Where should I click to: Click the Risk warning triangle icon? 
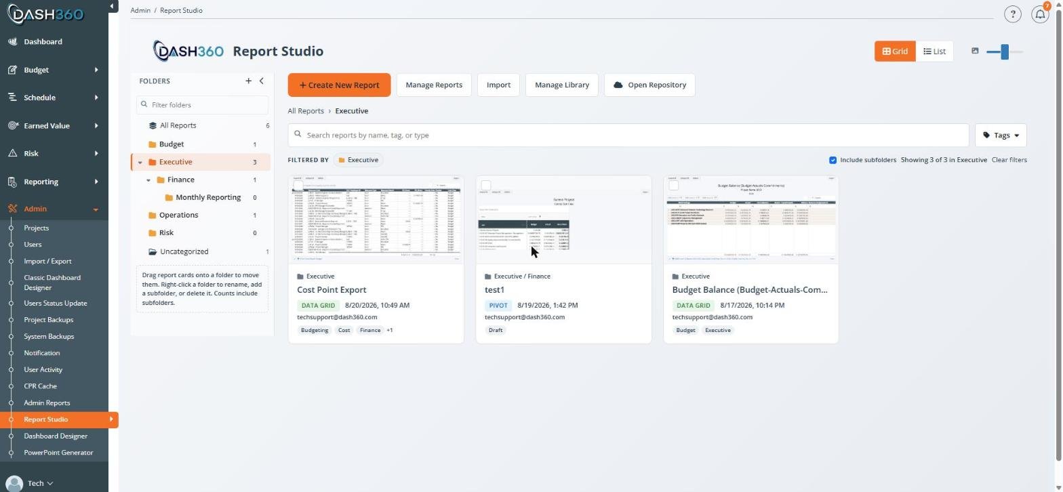(12, 153)
